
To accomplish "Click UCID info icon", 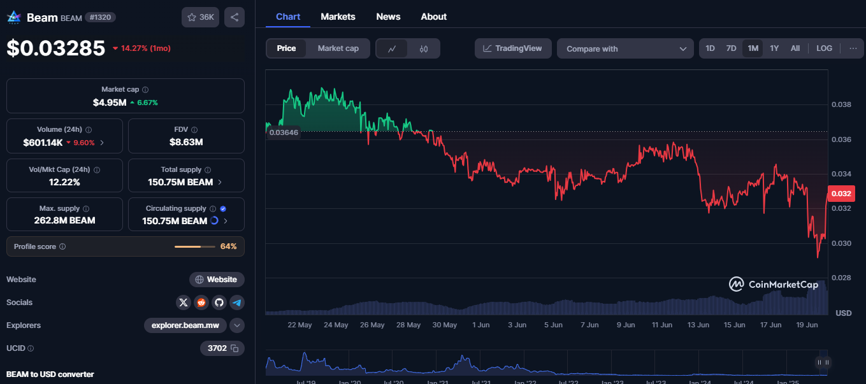I will coord(31,348).
